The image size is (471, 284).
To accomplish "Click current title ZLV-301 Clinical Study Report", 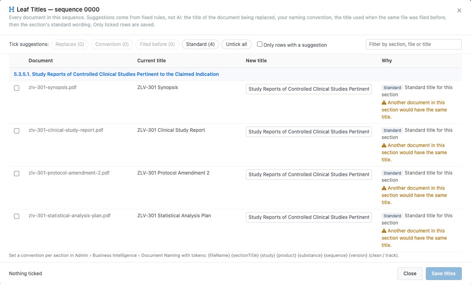I will (171, 130).
